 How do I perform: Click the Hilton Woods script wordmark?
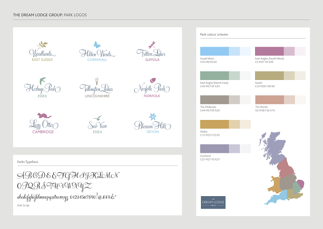point(97,53)
